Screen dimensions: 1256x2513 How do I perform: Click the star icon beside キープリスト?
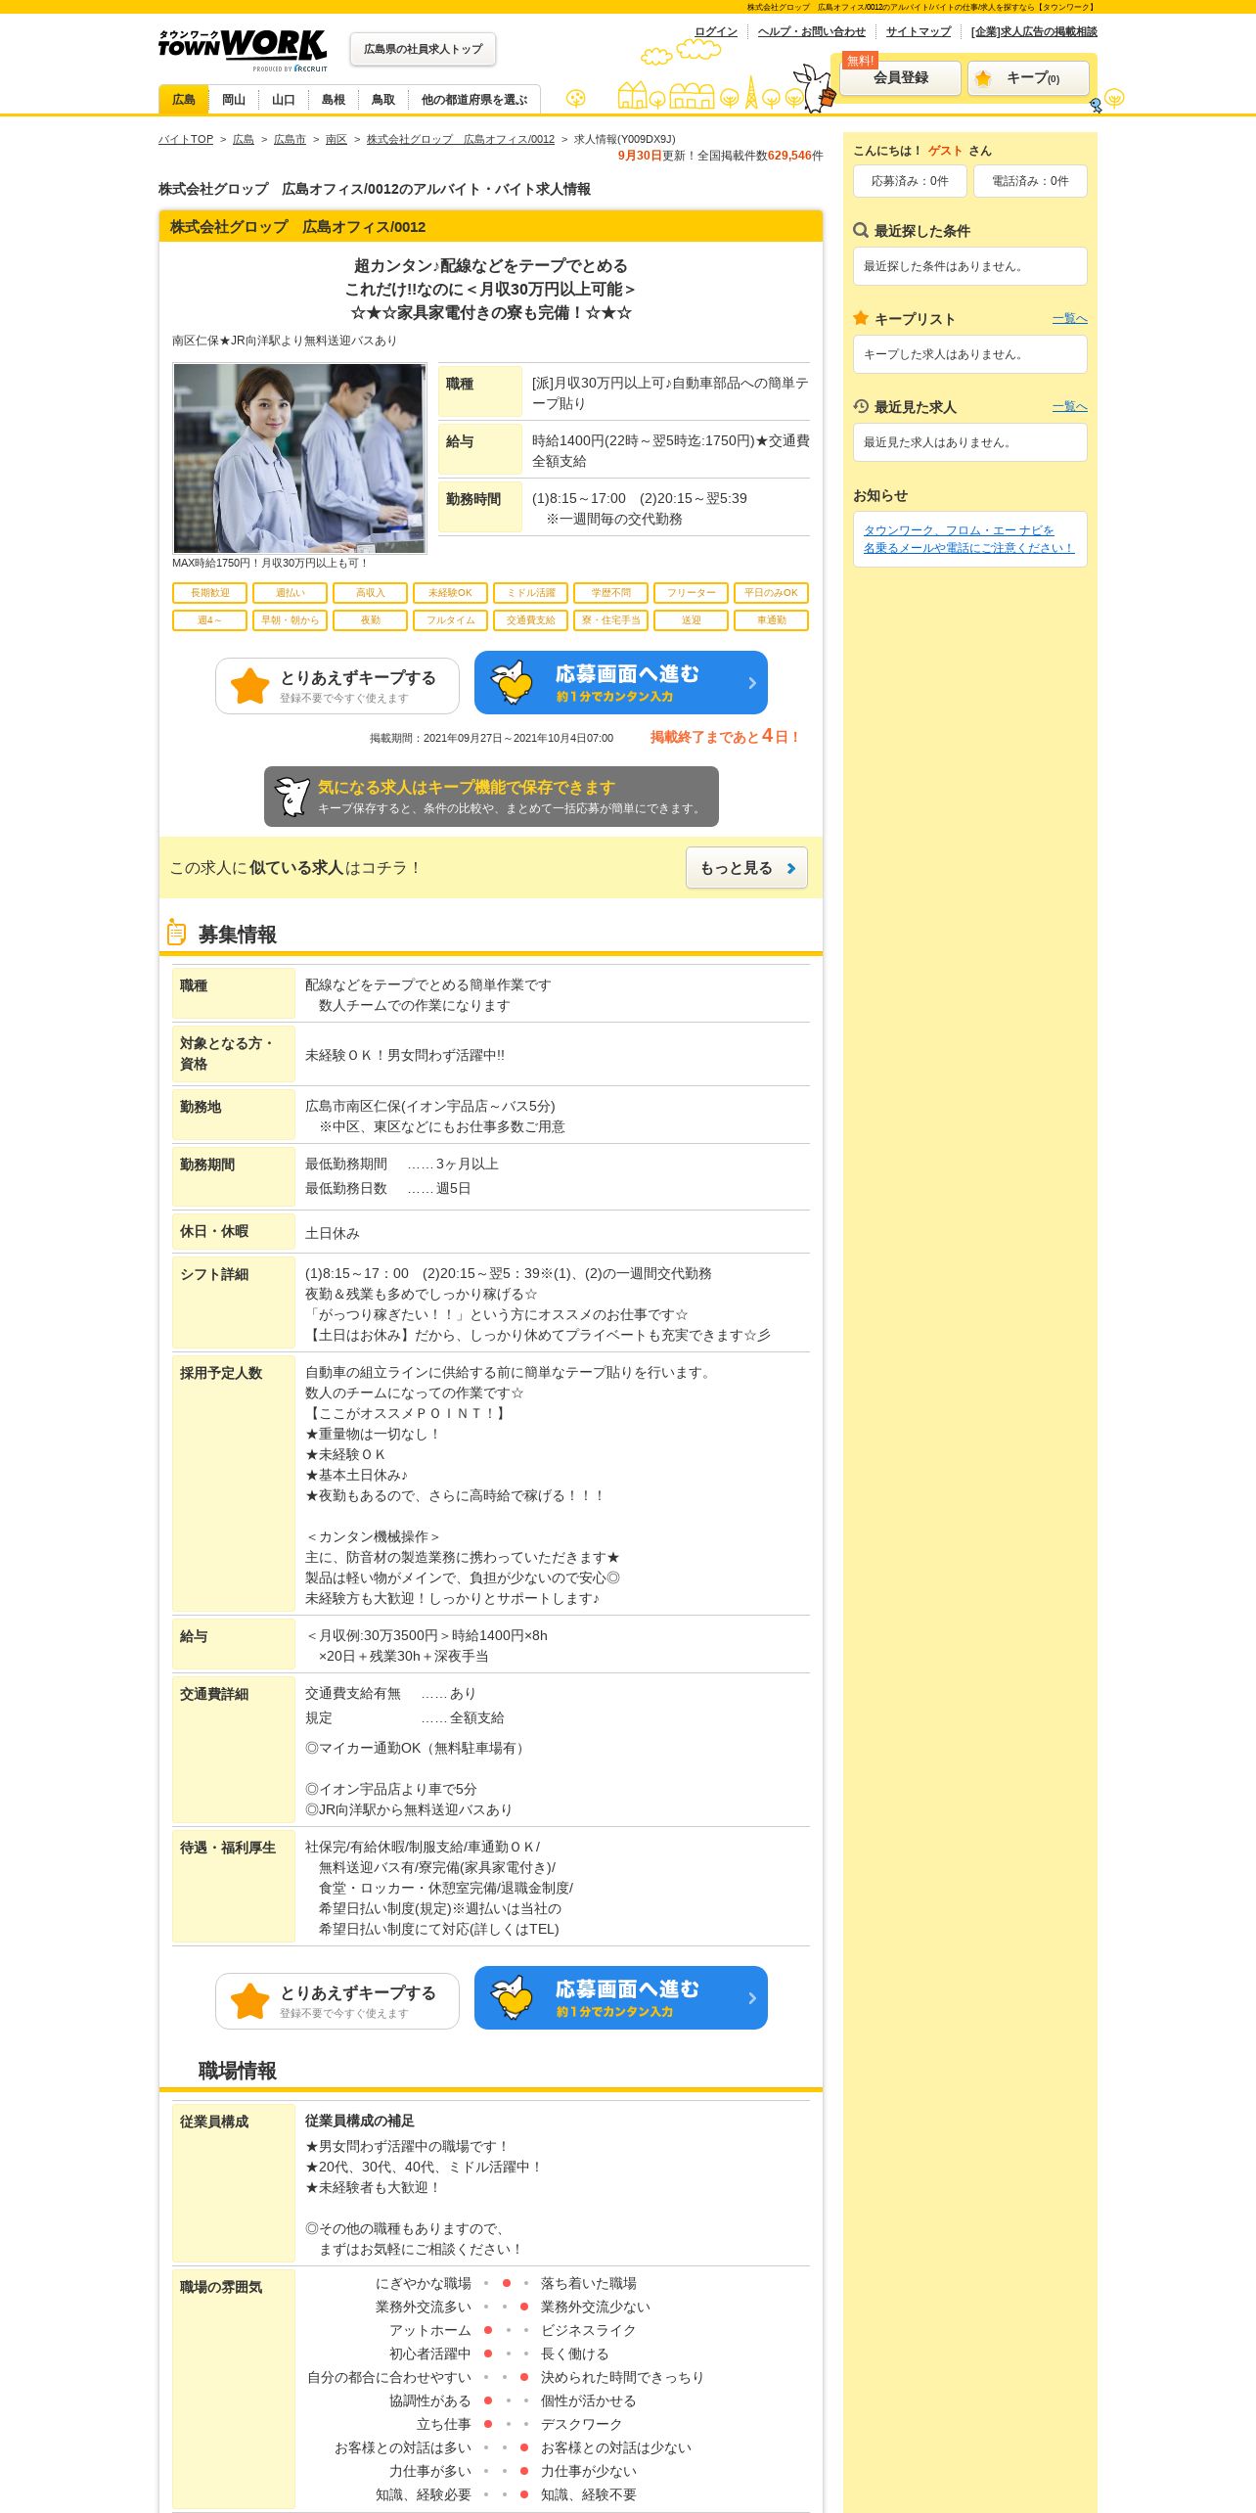pos(861,318)
